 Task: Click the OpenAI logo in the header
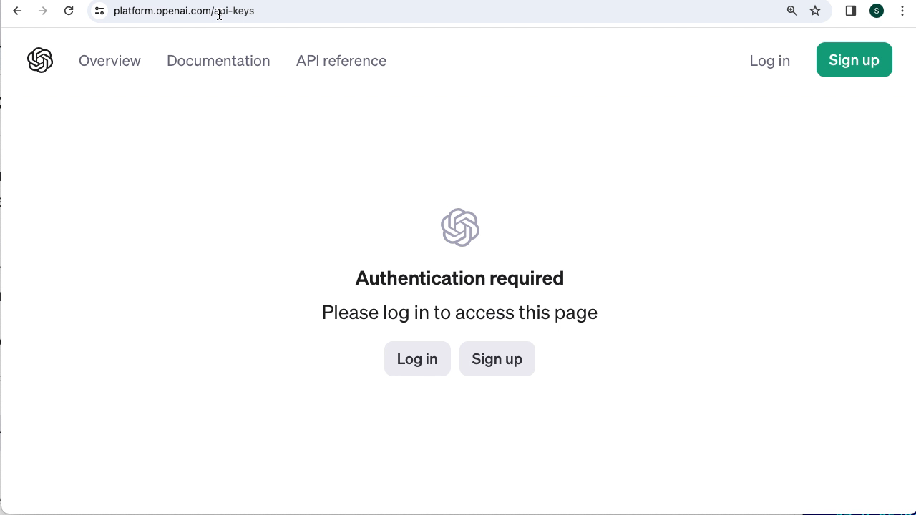[x=40, y=61]
